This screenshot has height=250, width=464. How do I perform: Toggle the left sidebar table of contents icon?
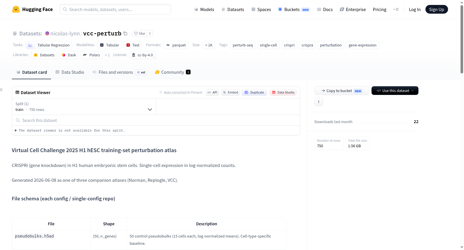[x=1, y=90]
